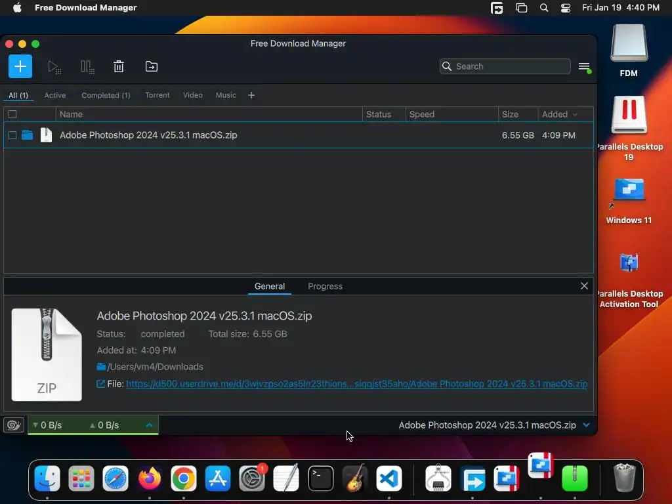Open the Torrent tab
The width and height of the screenshot is (672, 504).
(x=157, y=95)
